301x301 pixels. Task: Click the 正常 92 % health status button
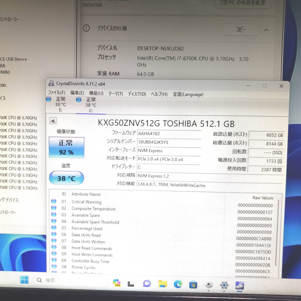[x=66, y=147]
